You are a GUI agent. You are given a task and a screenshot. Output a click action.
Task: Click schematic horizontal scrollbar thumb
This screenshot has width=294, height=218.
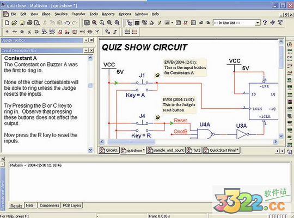tap(131, 141)
